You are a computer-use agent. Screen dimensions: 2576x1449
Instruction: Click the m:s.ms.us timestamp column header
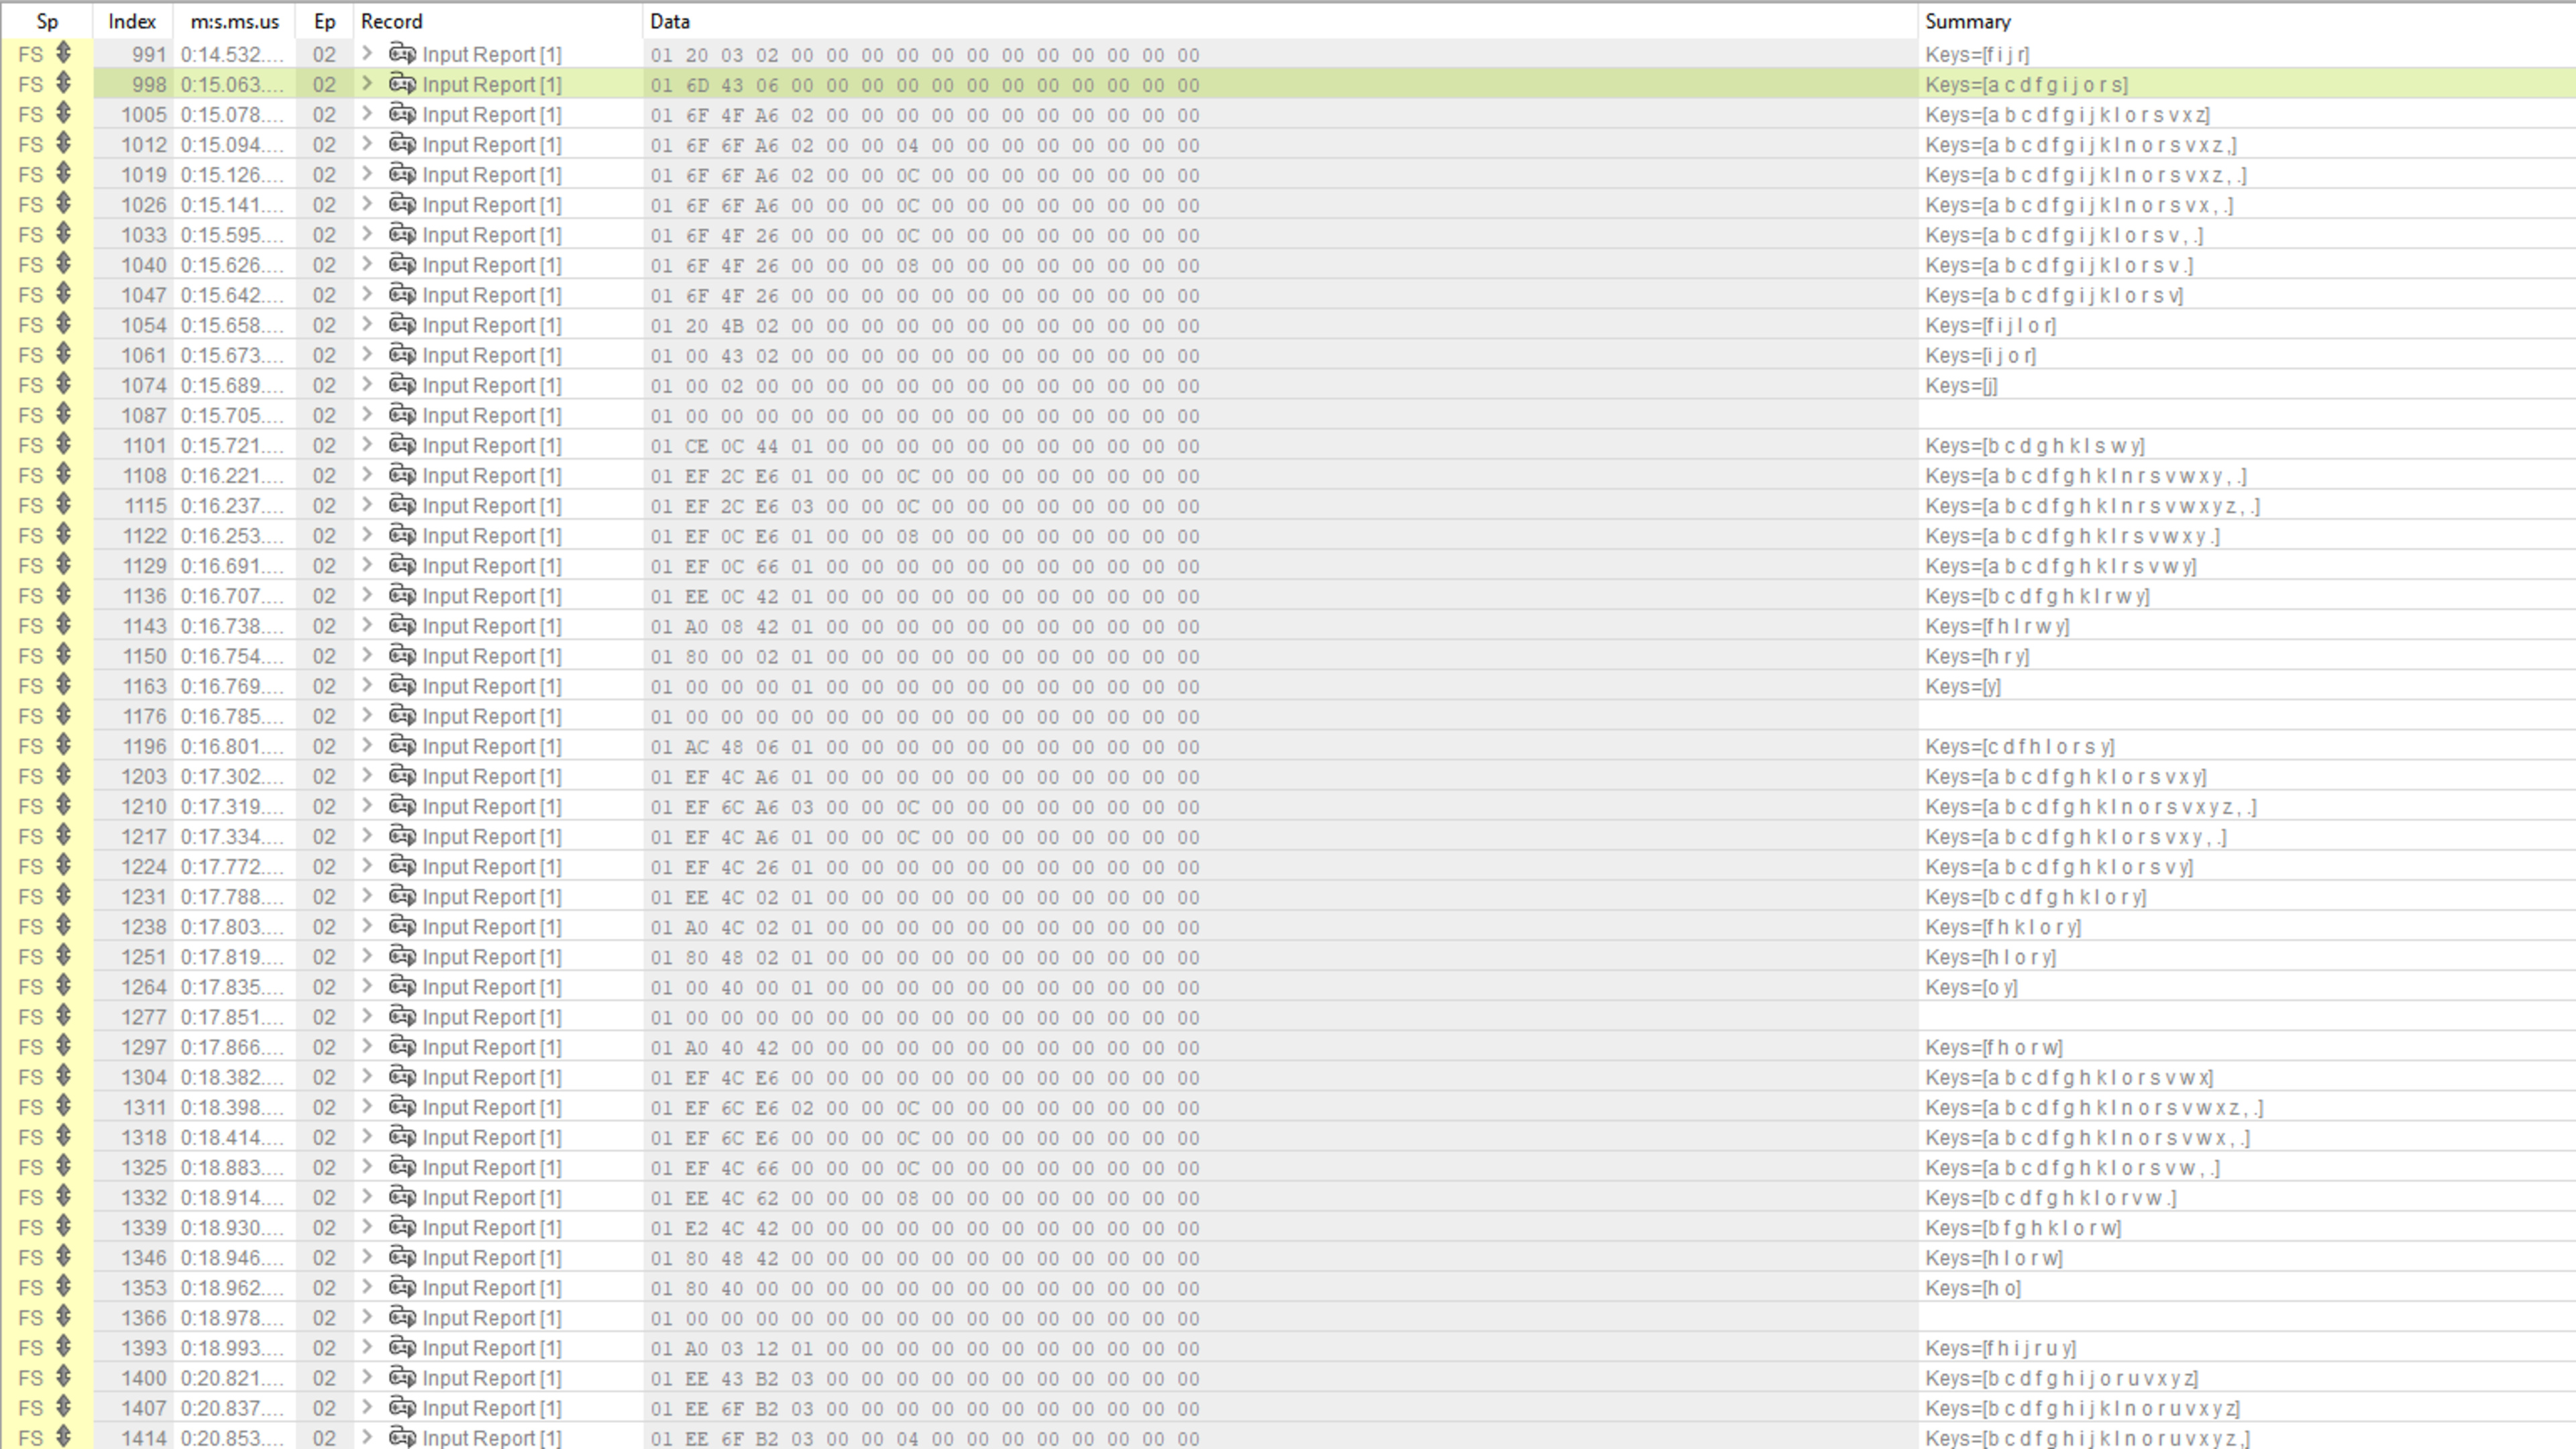click(234, 21)
